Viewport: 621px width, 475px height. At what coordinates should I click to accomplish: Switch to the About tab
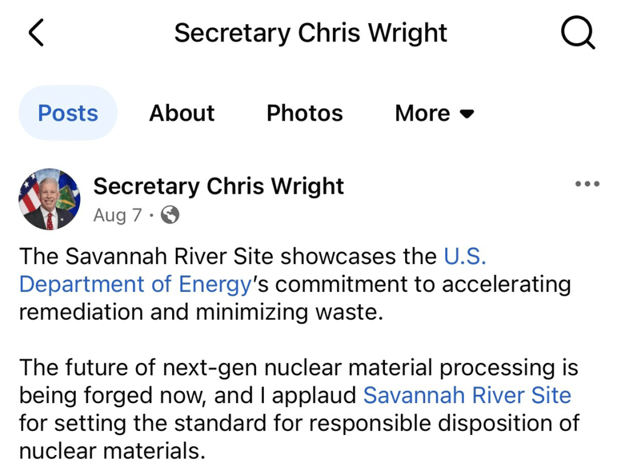coord(182,113)
